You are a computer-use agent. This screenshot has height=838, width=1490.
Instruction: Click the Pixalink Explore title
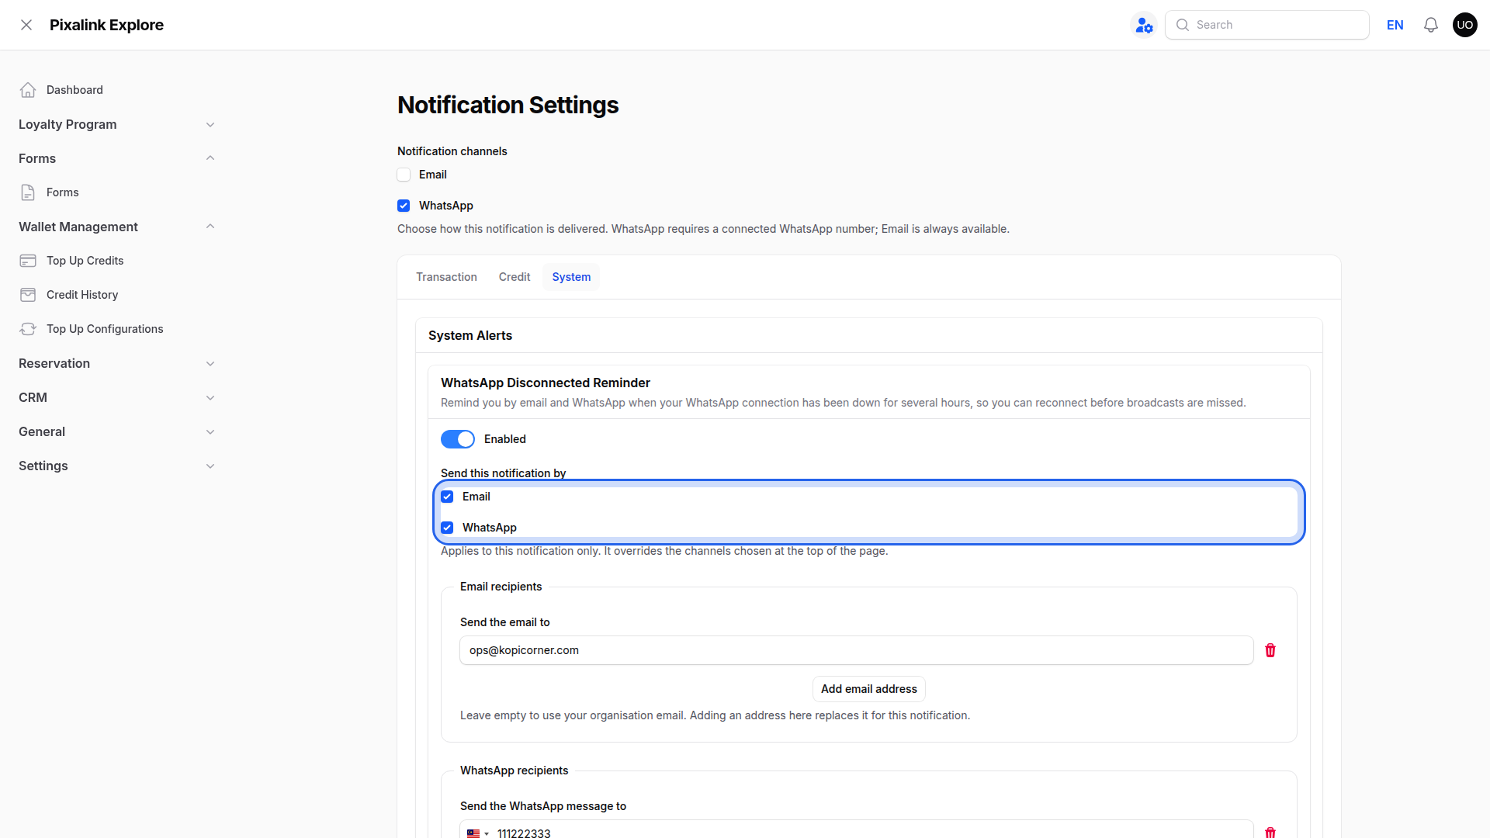[106, 25]
